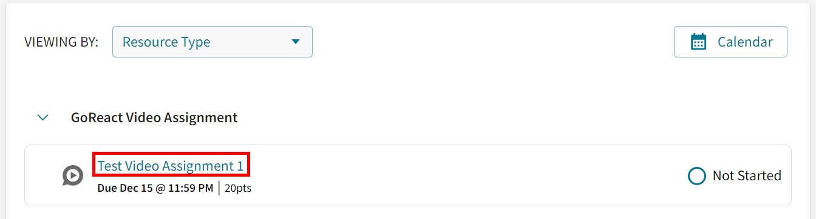Screen dimensions: 816x219
Task: Click the 20pts points label
Action: pos(238,188)
